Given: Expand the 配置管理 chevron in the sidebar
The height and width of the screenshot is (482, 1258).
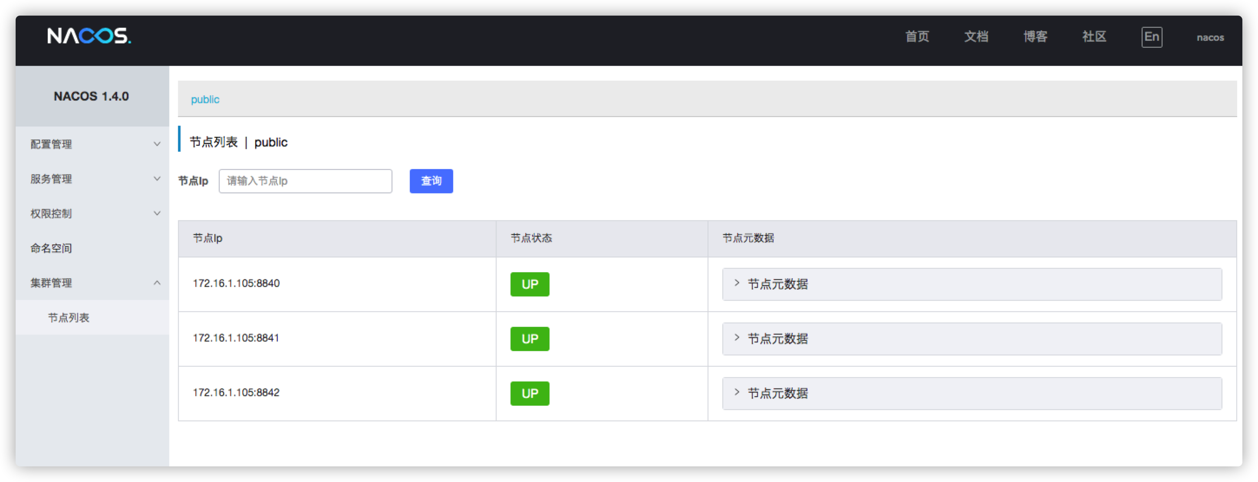Looking at the screenshot, I should click(x=157, y=144).
